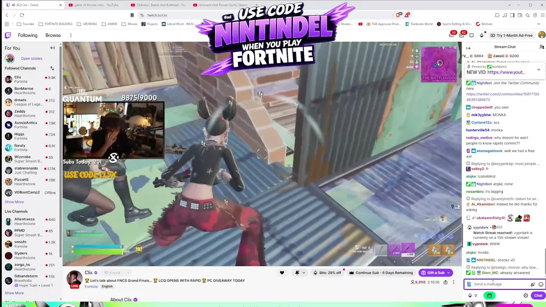Image resolution: width=546 pixels, height=307 pixels.
Task: Open the browser tab search chevron
Action: pos(509,5)
